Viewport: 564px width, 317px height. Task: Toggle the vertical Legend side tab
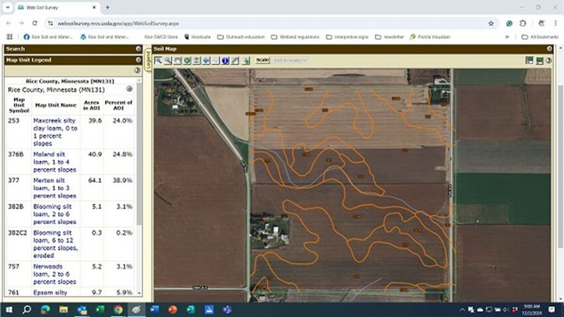[148, 60]
